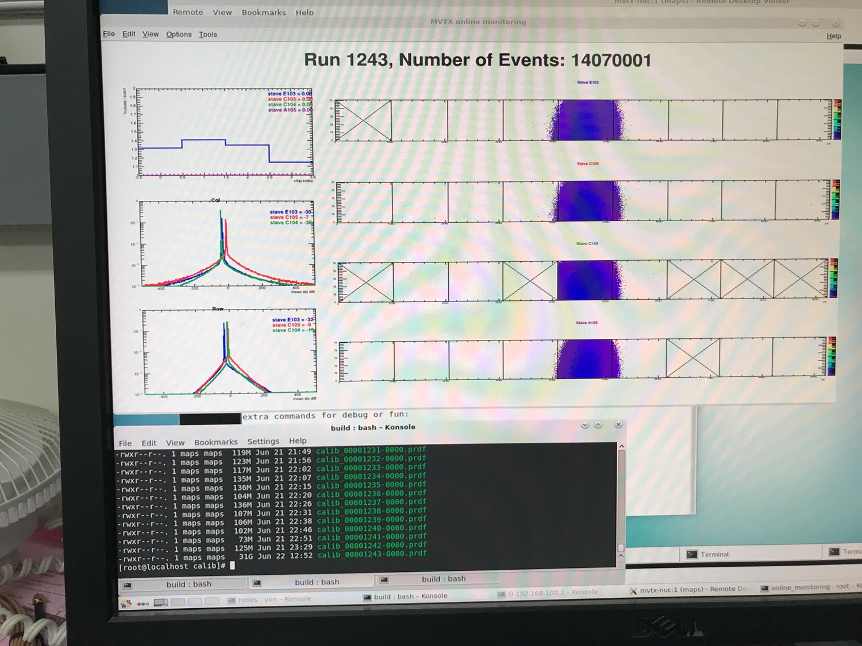Click the terminal icon on remote Terminal button
862x646 pixels.
692,554
